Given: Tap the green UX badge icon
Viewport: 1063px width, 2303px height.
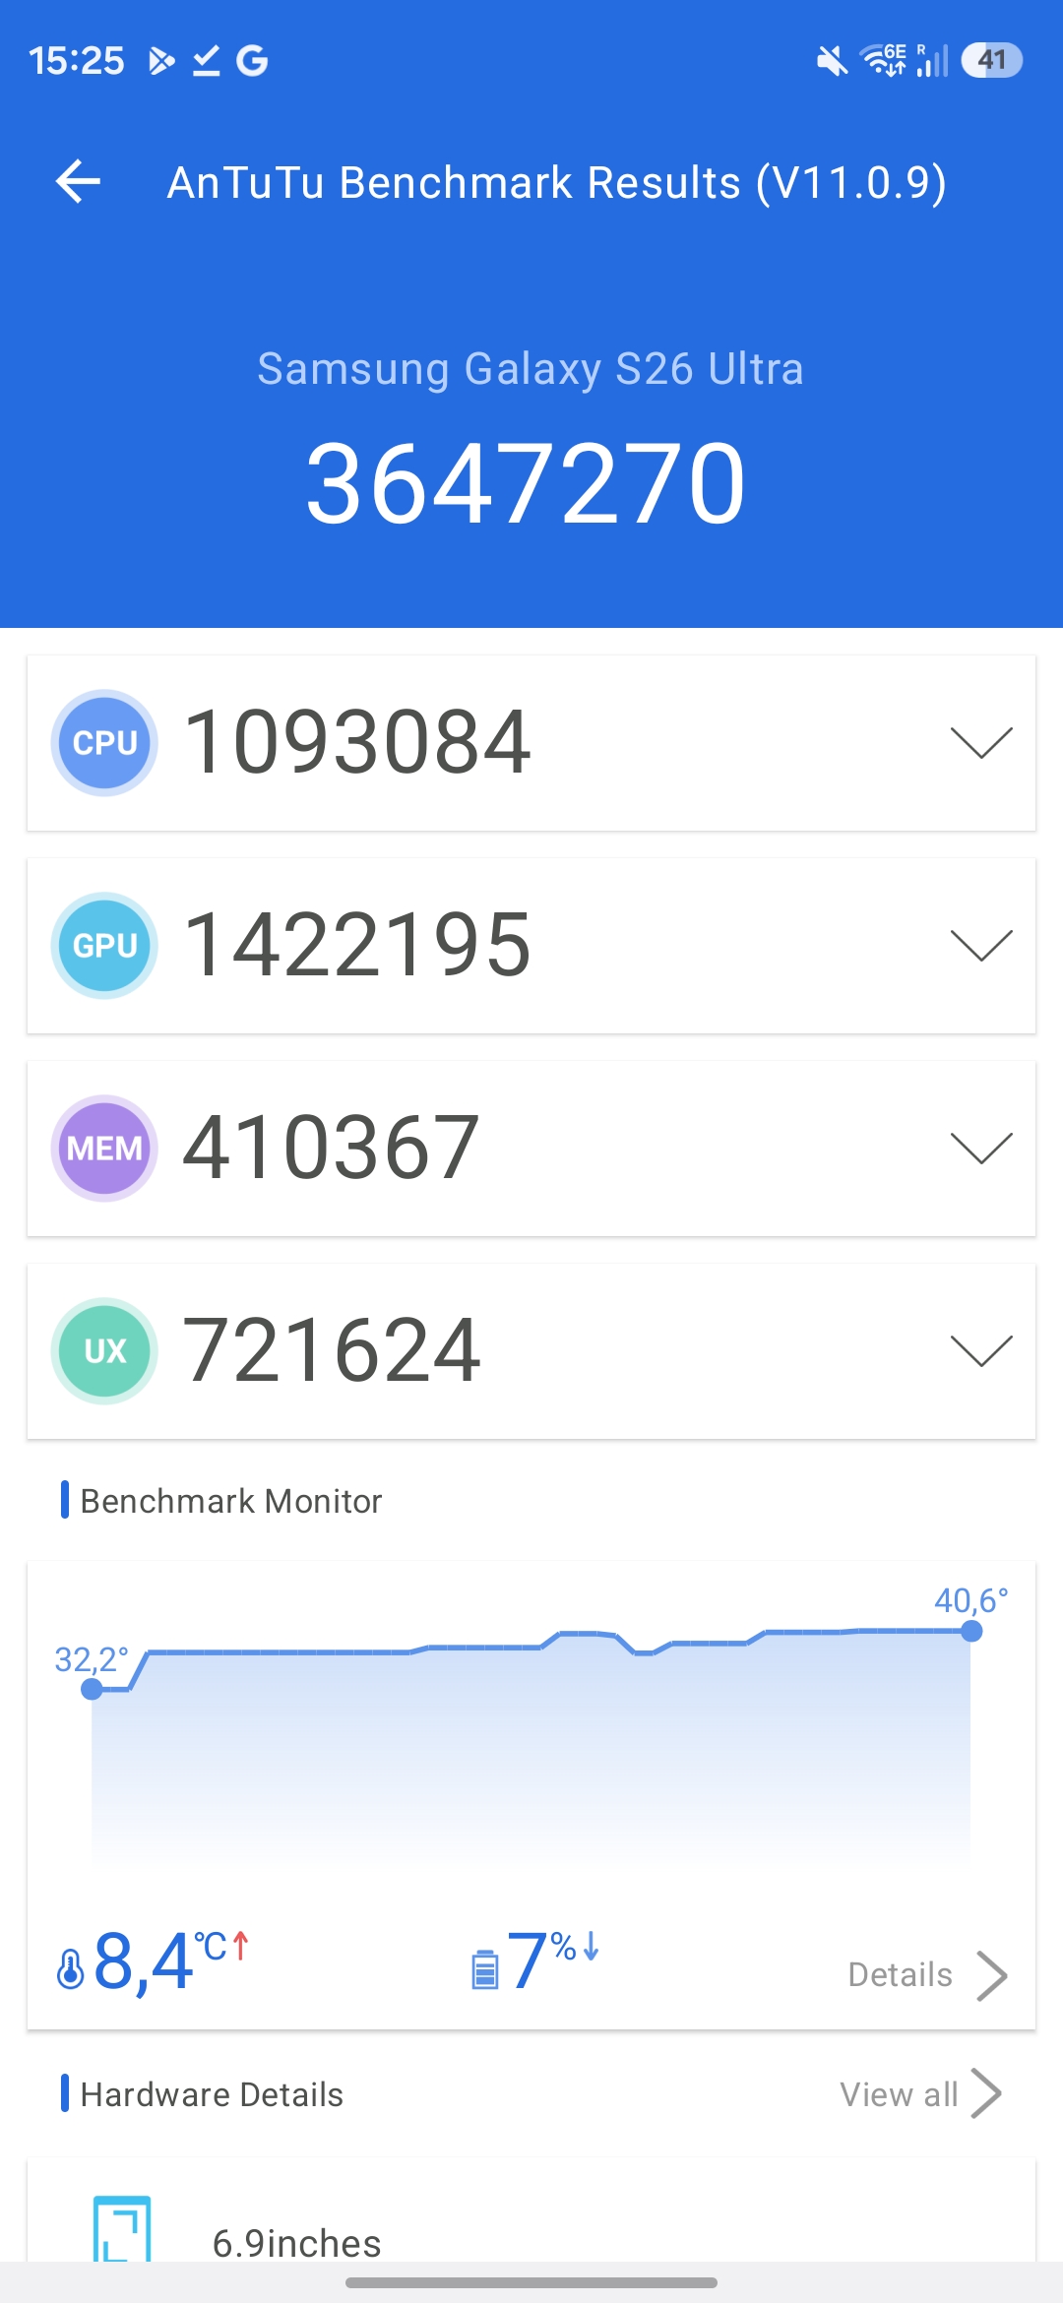Looking at the screenshot, I should click(104, 1351).
